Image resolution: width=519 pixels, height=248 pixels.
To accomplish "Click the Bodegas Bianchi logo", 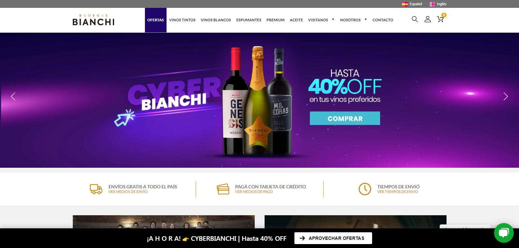I will 93,20.
